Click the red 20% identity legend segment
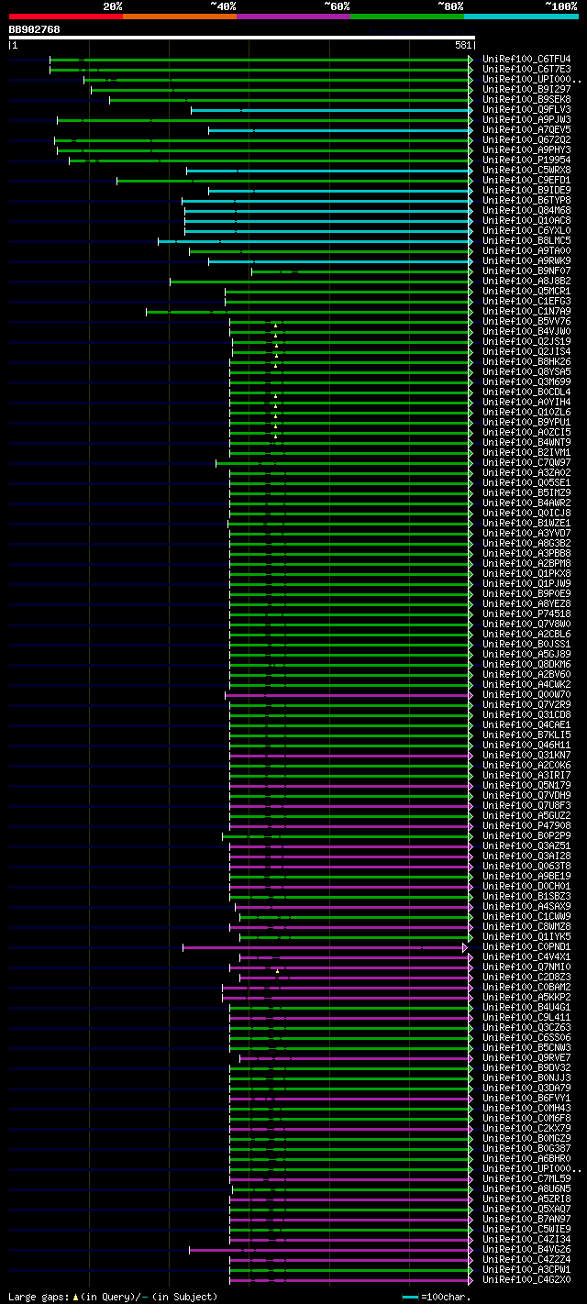587x1304 pixels. [65, 16]
